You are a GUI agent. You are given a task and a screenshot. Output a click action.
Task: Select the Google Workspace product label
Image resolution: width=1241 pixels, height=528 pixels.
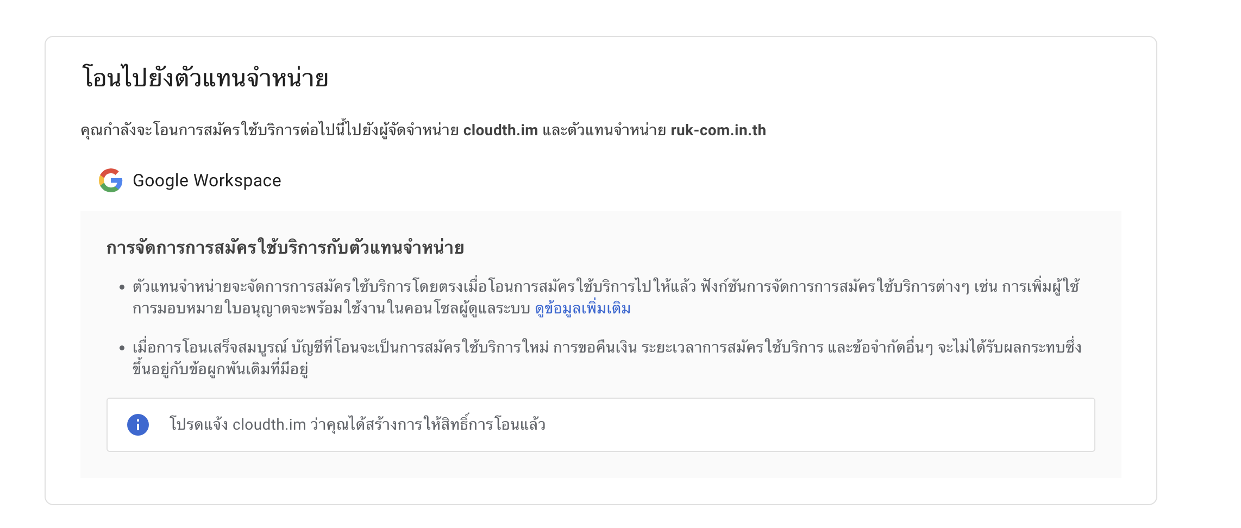point(207,180)
